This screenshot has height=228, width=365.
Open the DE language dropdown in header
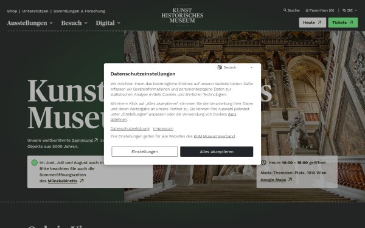[350, 10]
